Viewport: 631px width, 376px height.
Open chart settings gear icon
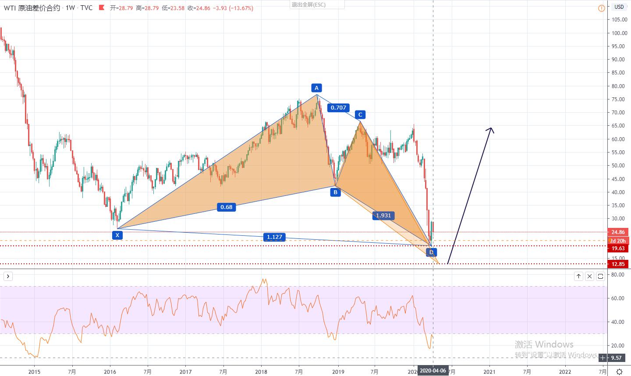point(619,372)
